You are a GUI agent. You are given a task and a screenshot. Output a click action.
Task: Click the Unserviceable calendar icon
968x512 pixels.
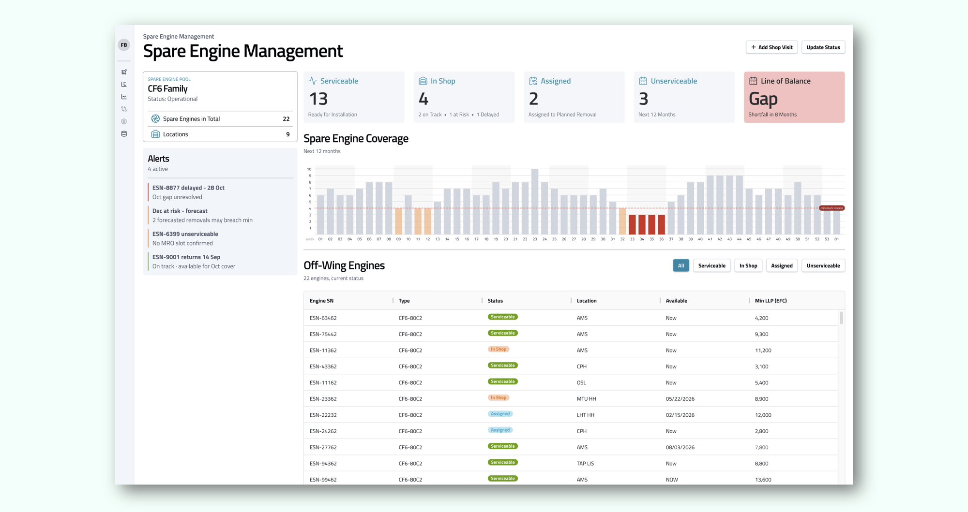(644, 81)
